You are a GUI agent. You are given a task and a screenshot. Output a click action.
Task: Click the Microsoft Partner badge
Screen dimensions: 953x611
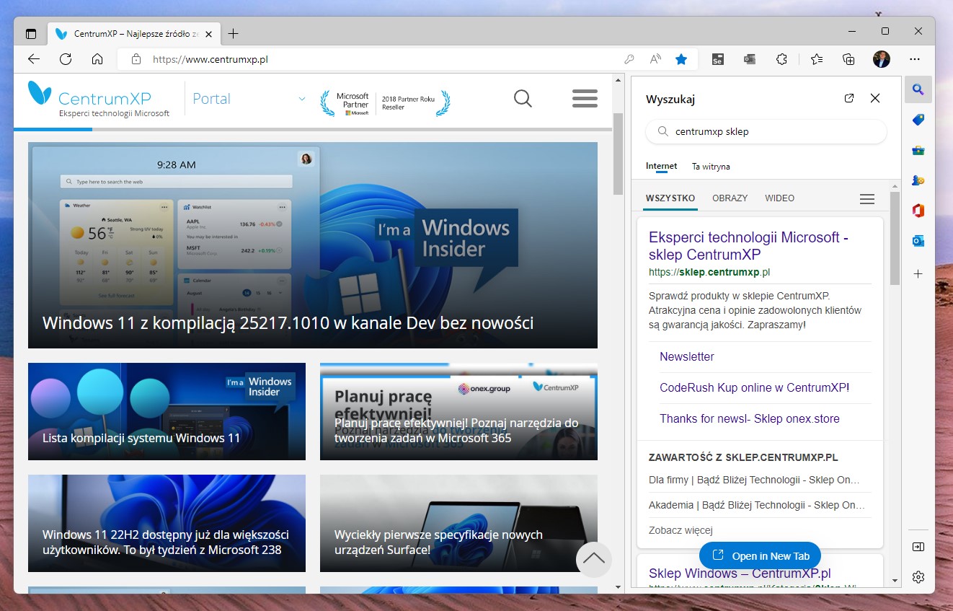(385, 103)
